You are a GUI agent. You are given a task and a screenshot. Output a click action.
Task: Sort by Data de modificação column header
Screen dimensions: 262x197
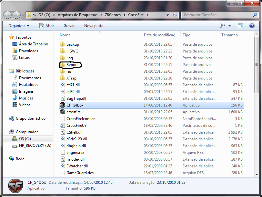tap(161, 35)
